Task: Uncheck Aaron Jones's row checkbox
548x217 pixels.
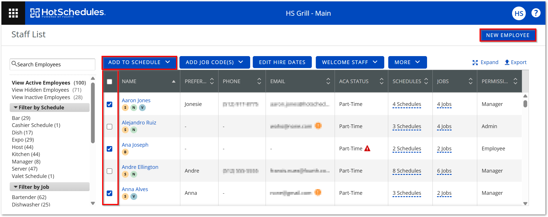Action: click(x=110, y=105)
